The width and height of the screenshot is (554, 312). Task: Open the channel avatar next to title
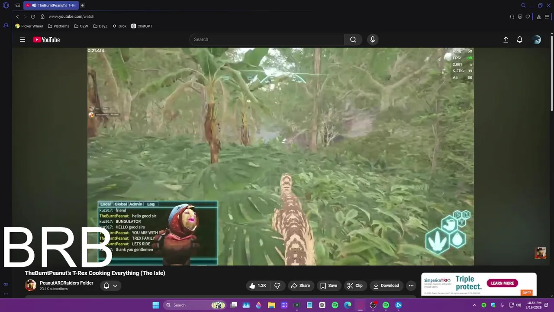[x=30, y=285]
